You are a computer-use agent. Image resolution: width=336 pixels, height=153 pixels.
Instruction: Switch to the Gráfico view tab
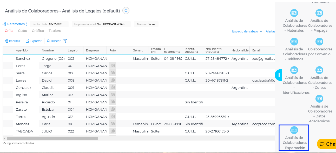coord(38,31)
